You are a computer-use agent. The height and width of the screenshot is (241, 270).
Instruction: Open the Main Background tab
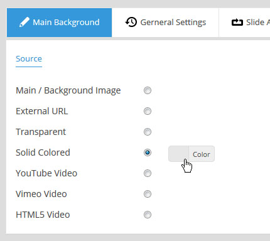[x=59, y=23]
